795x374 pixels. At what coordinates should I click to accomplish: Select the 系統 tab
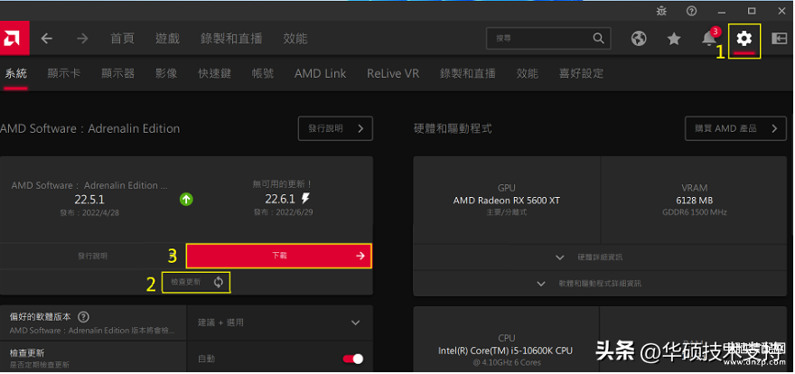[15, 73]
